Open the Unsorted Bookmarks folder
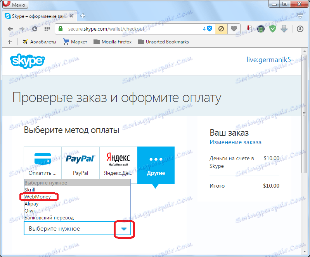310x257 pixels. 163,42
